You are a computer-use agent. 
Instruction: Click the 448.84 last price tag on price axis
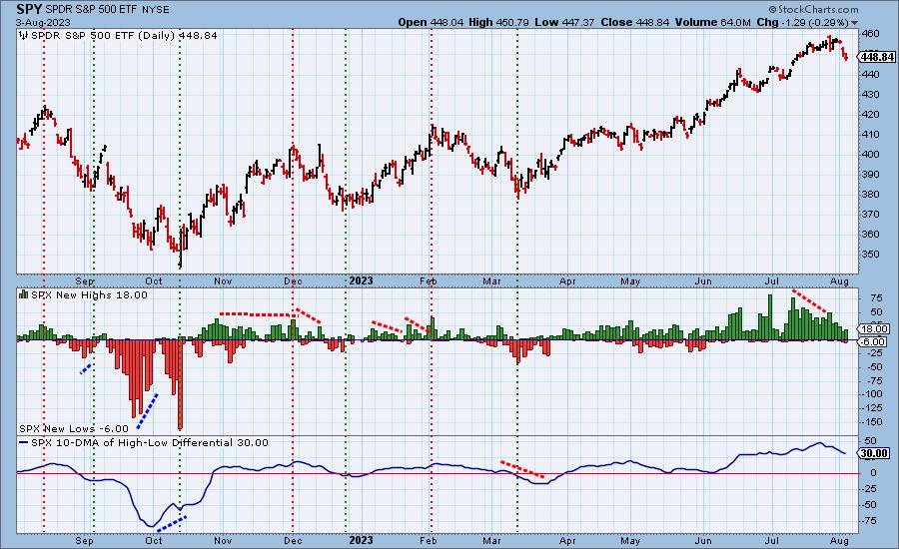tap(877, 57)
